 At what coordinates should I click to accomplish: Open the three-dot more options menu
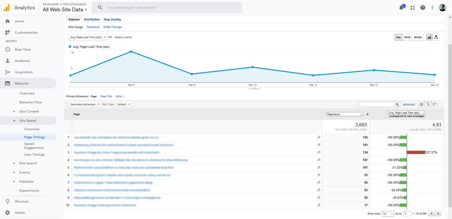(432, 8)
